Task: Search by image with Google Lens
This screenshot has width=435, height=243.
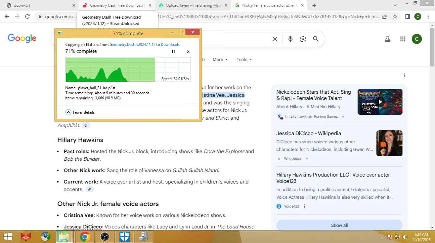Action: click(303, 39)
